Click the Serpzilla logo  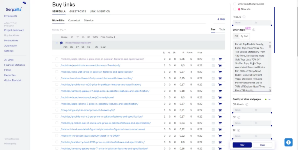coord(14,9)
